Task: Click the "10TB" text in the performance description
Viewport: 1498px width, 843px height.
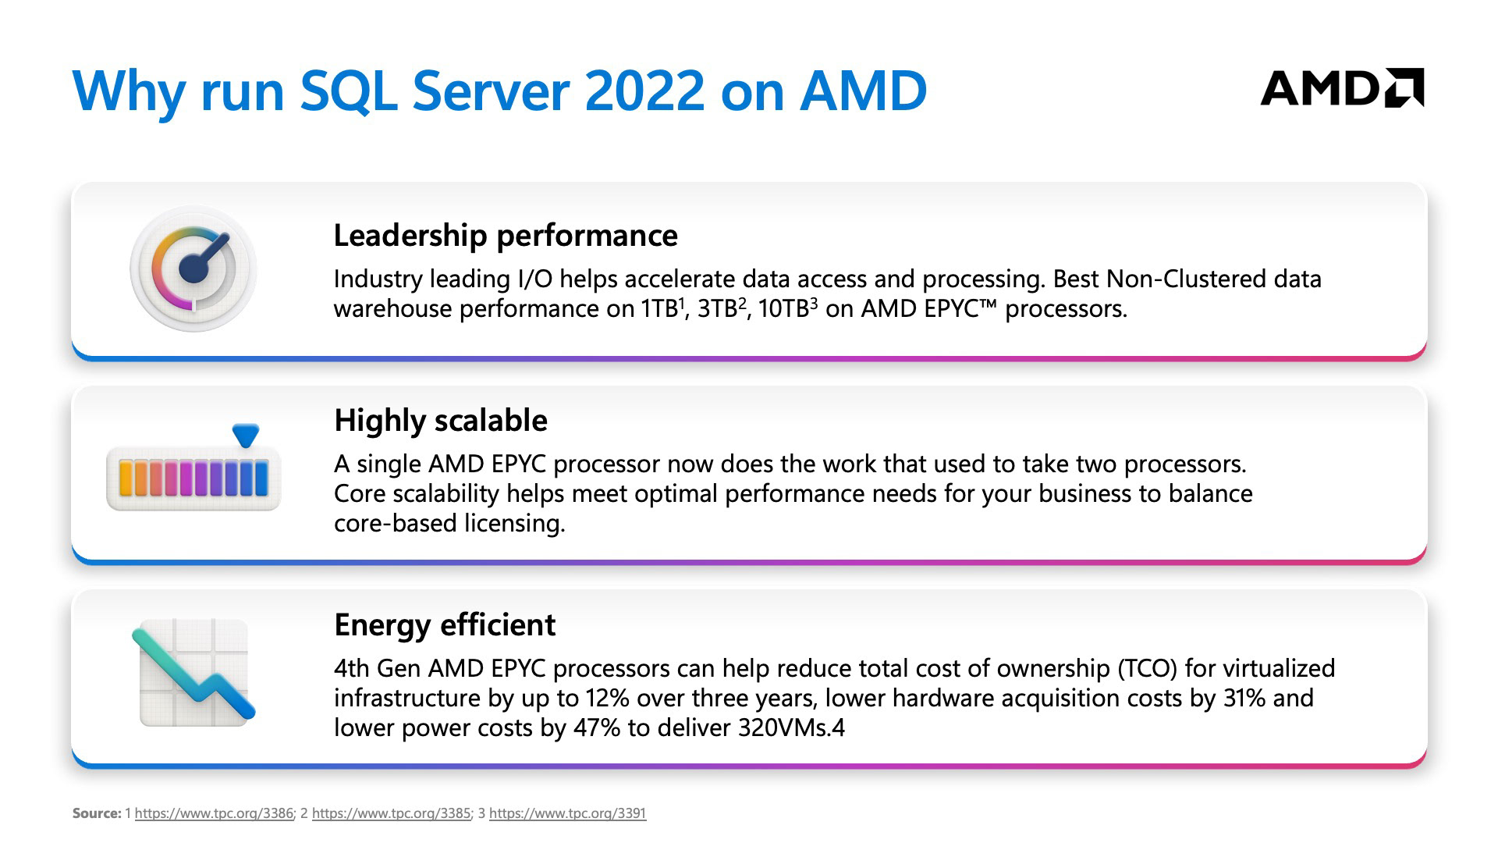Action: (783, 309)
